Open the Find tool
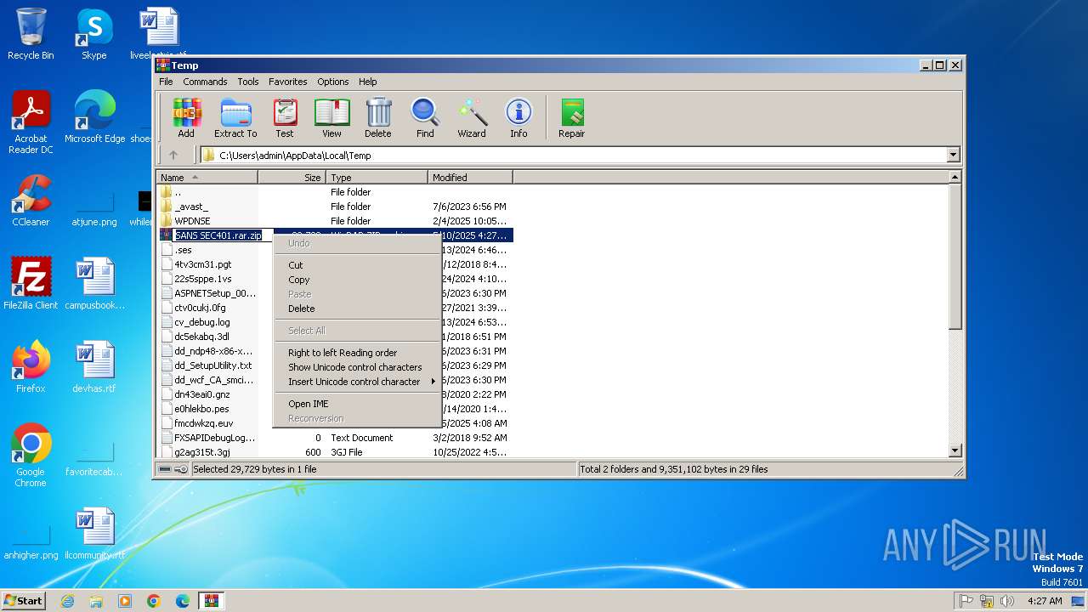1088x612 pixels. point(425,118)
